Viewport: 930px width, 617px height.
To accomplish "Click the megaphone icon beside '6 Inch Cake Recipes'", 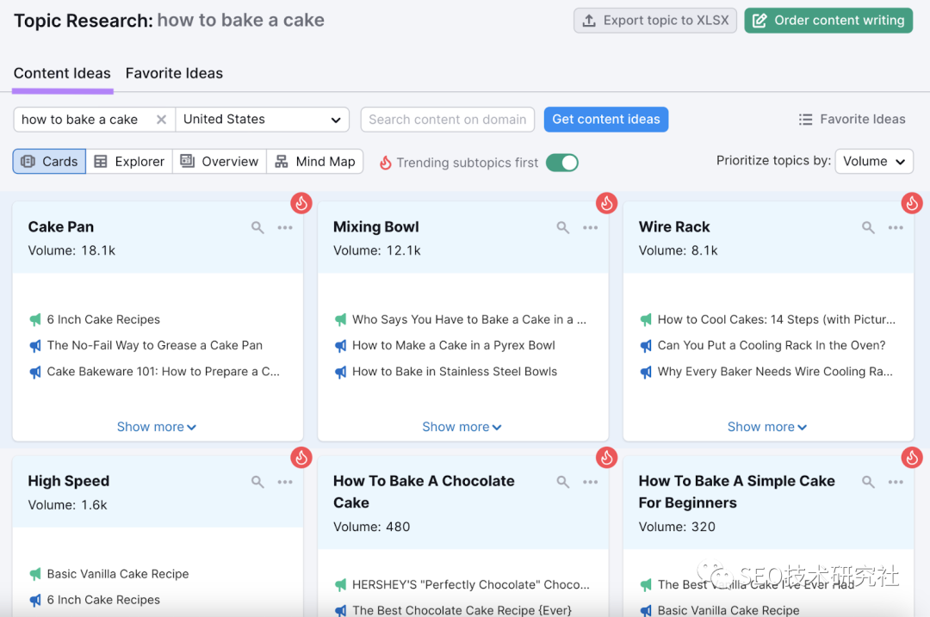I will click(x=35, y=320).
